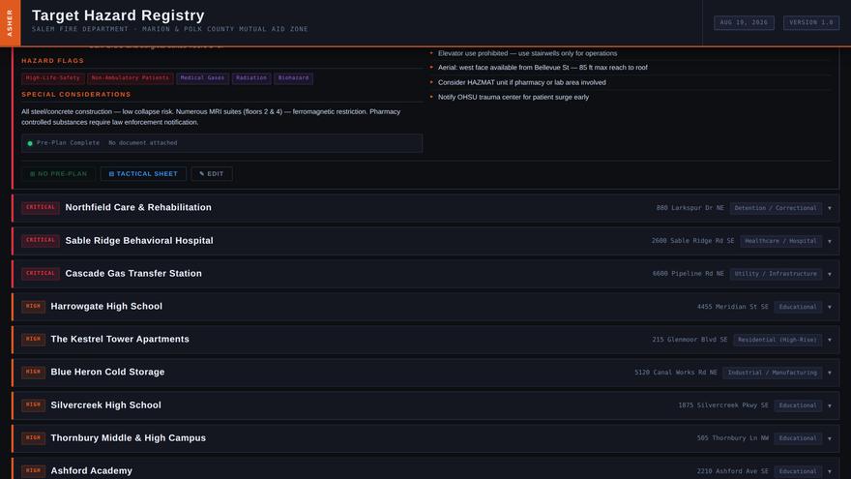The height and width of the screenshot is (479, 851).
Task: Click the Critical badge on Northfield Care
Action: [41, 207]
